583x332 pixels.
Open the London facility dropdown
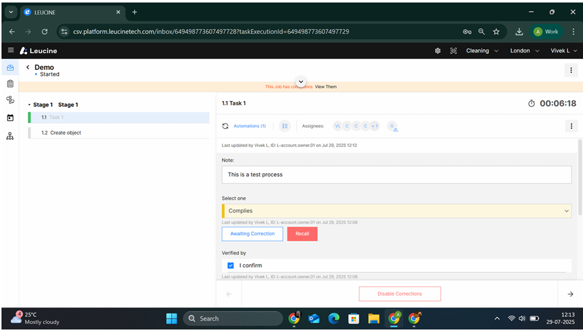click(x=524, y=51)
